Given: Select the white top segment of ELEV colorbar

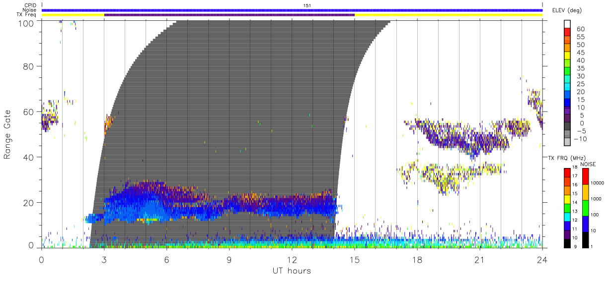Looking at the screenshot, I should (567, 24).
